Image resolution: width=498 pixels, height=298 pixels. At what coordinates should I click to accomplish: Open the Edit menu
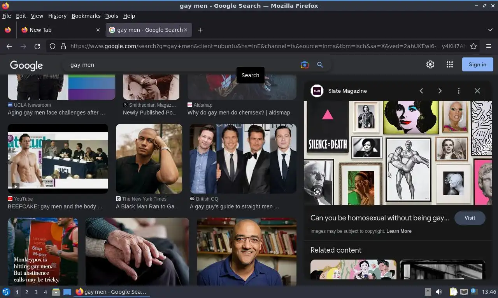coord(21,16)
